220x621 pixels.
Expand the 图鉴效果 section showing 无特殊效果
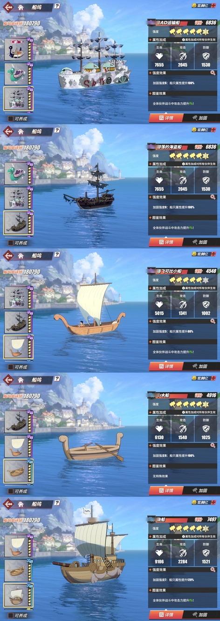click(x=183, y=466)
